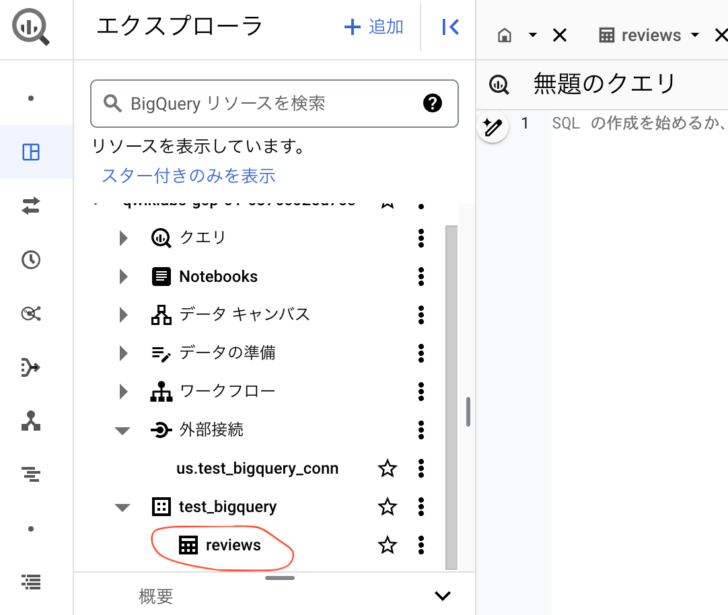This screenshot has height=615, width=728.
Task: Open more actions menu for データの準備
Action: pyautogui.click(x=421, y=353)
